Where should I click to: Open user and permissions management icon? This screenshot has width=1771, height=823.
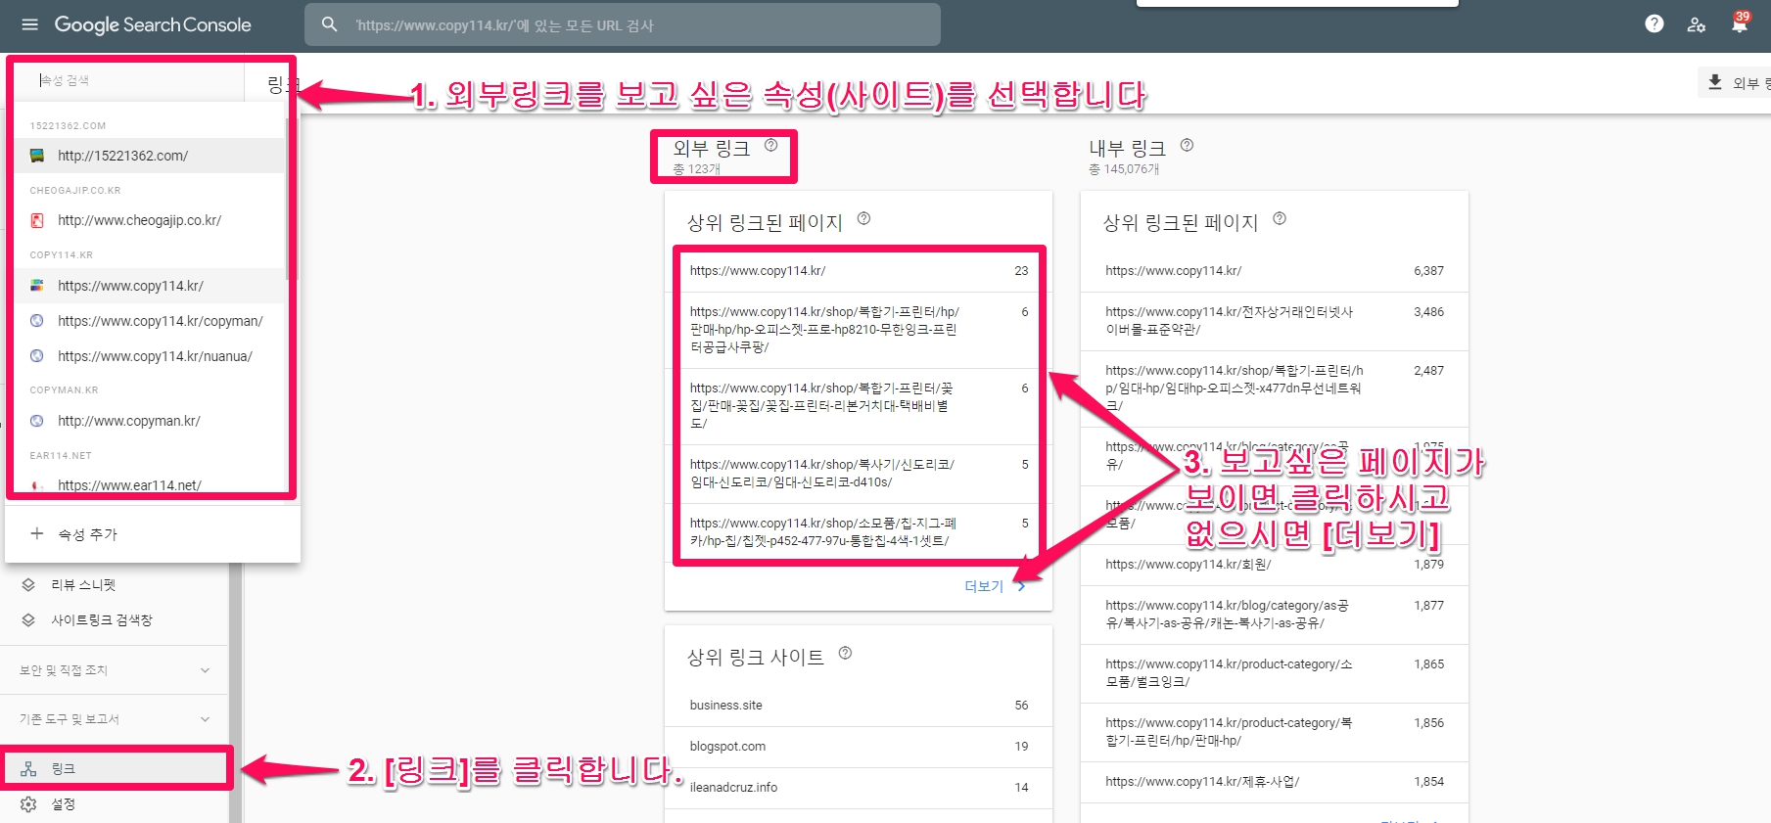pyautogui.click(x=1697, y=24)
